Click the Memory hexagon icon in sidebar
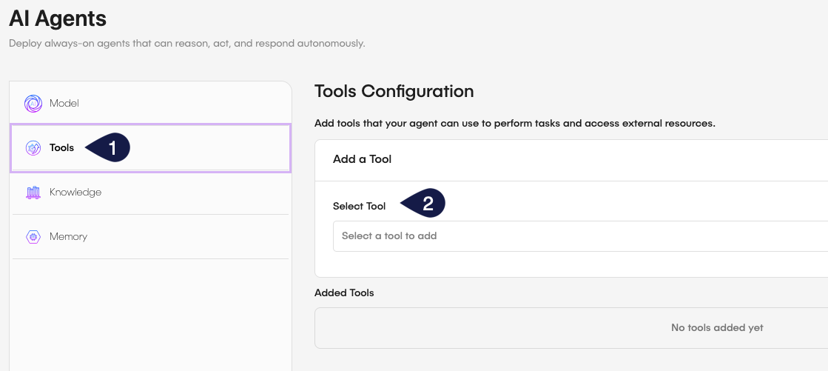 click(33, 237)
